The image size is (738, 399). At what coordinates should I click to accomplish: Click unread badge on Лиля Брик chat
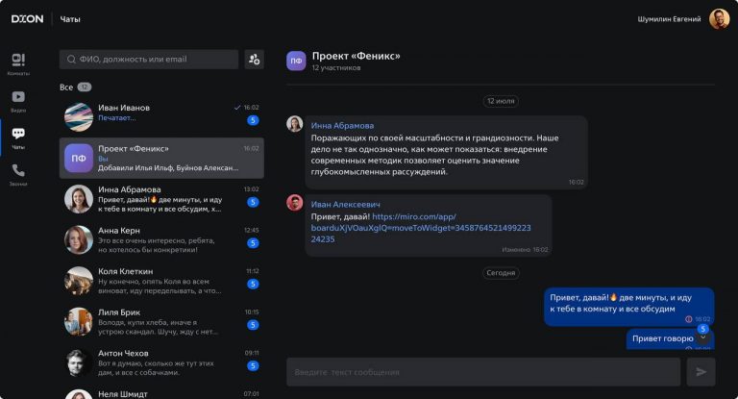click(x=253, y=325)
